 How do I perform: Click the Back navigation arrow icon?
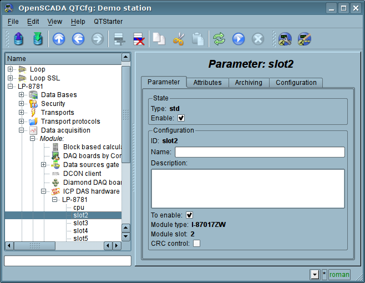click(x=78, y=39)
